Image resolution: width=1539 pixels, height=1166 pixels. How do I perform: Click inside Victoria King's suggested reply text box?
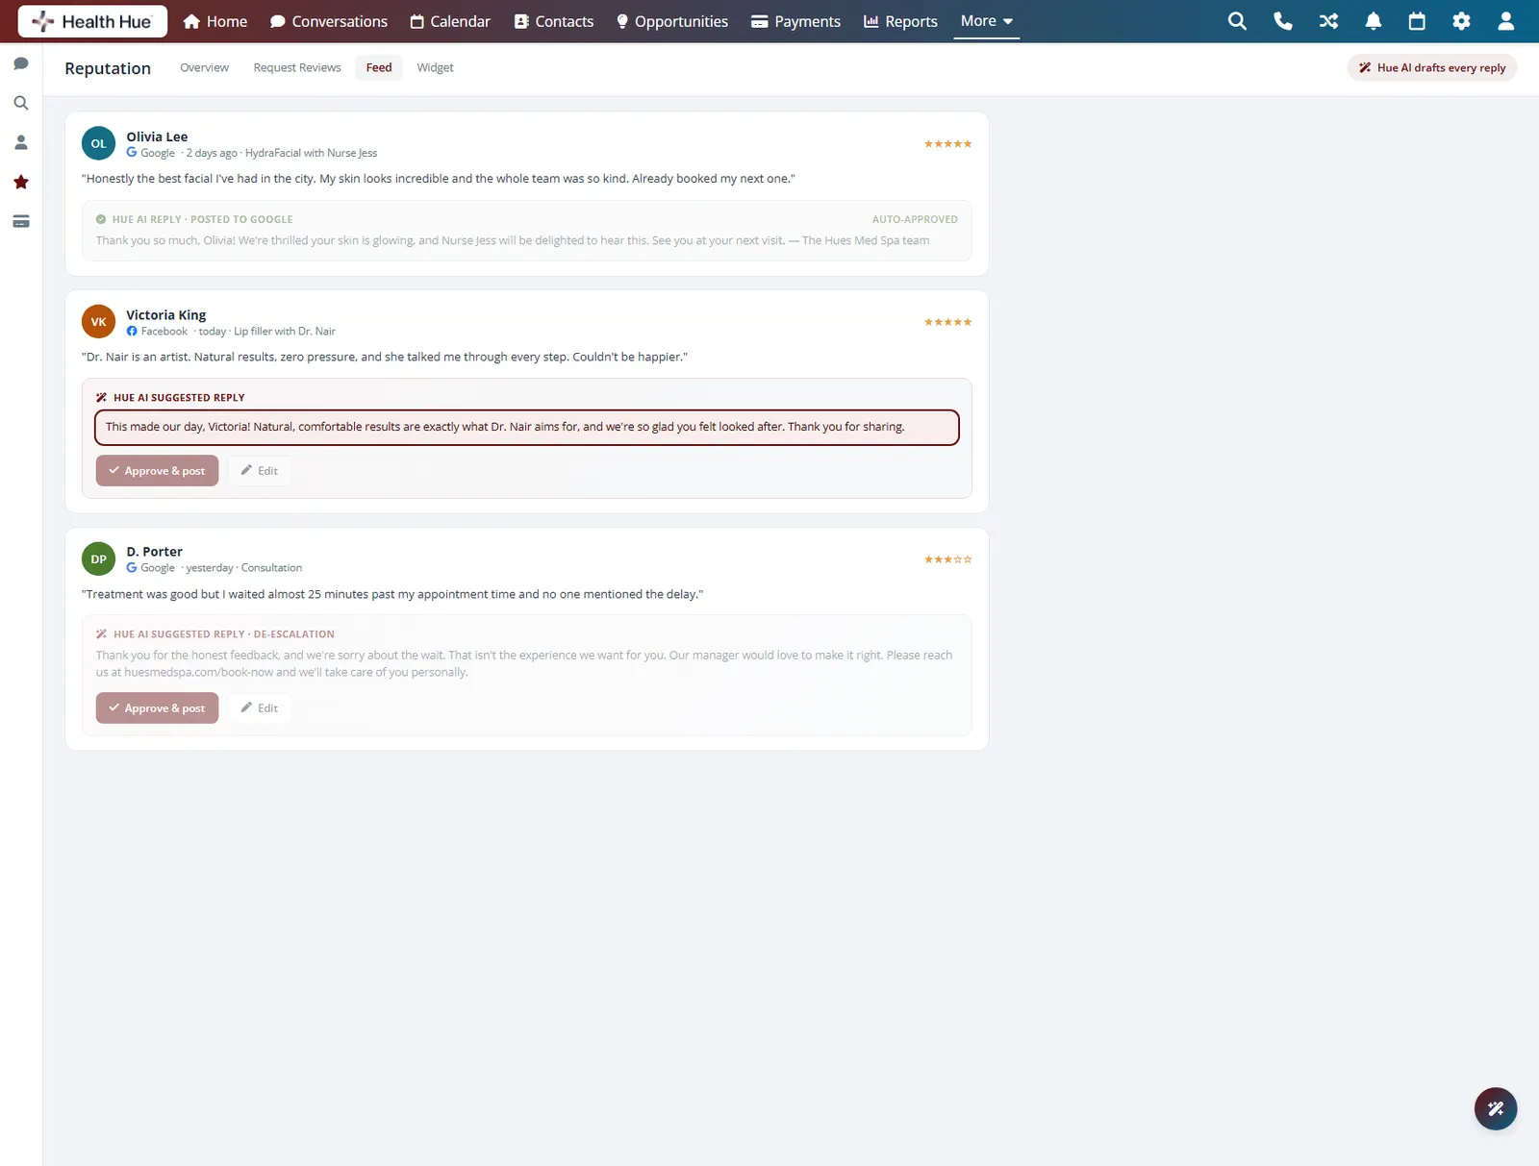click(527, 427)
